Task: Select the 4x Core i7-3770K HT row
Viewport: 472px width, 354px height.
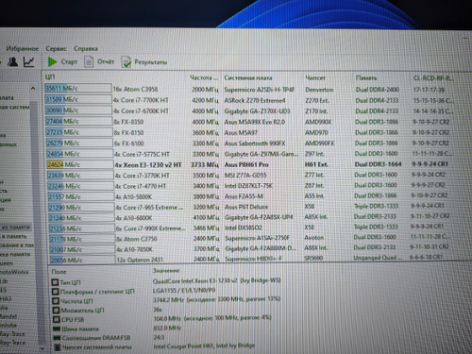Action: coord(248,175)
